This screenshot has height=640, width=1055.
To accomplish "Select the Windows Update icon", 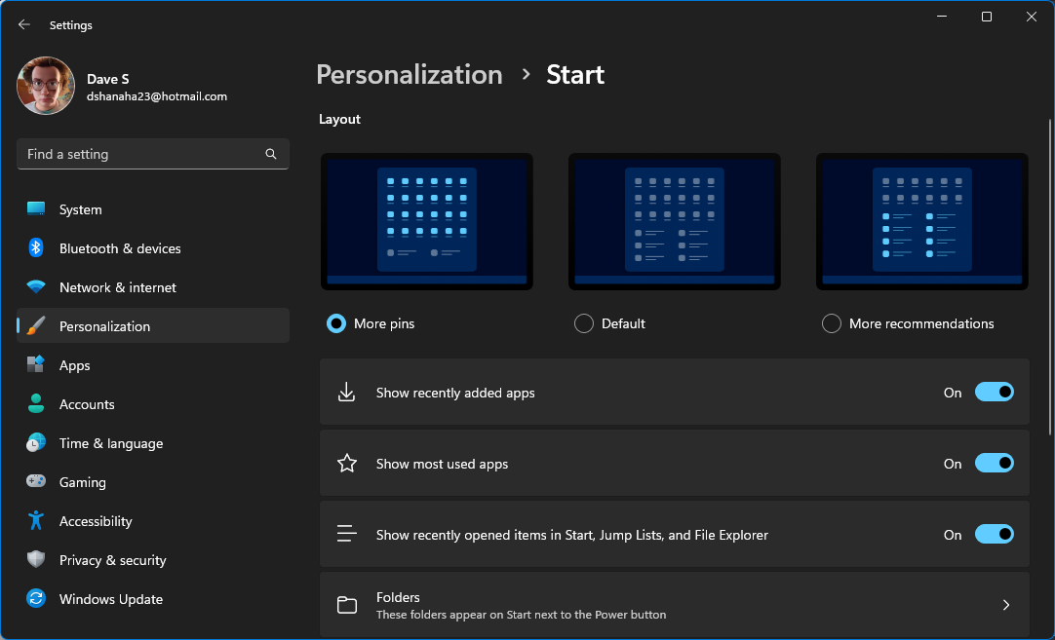I will pyautogui.click(x=35, y=598).
